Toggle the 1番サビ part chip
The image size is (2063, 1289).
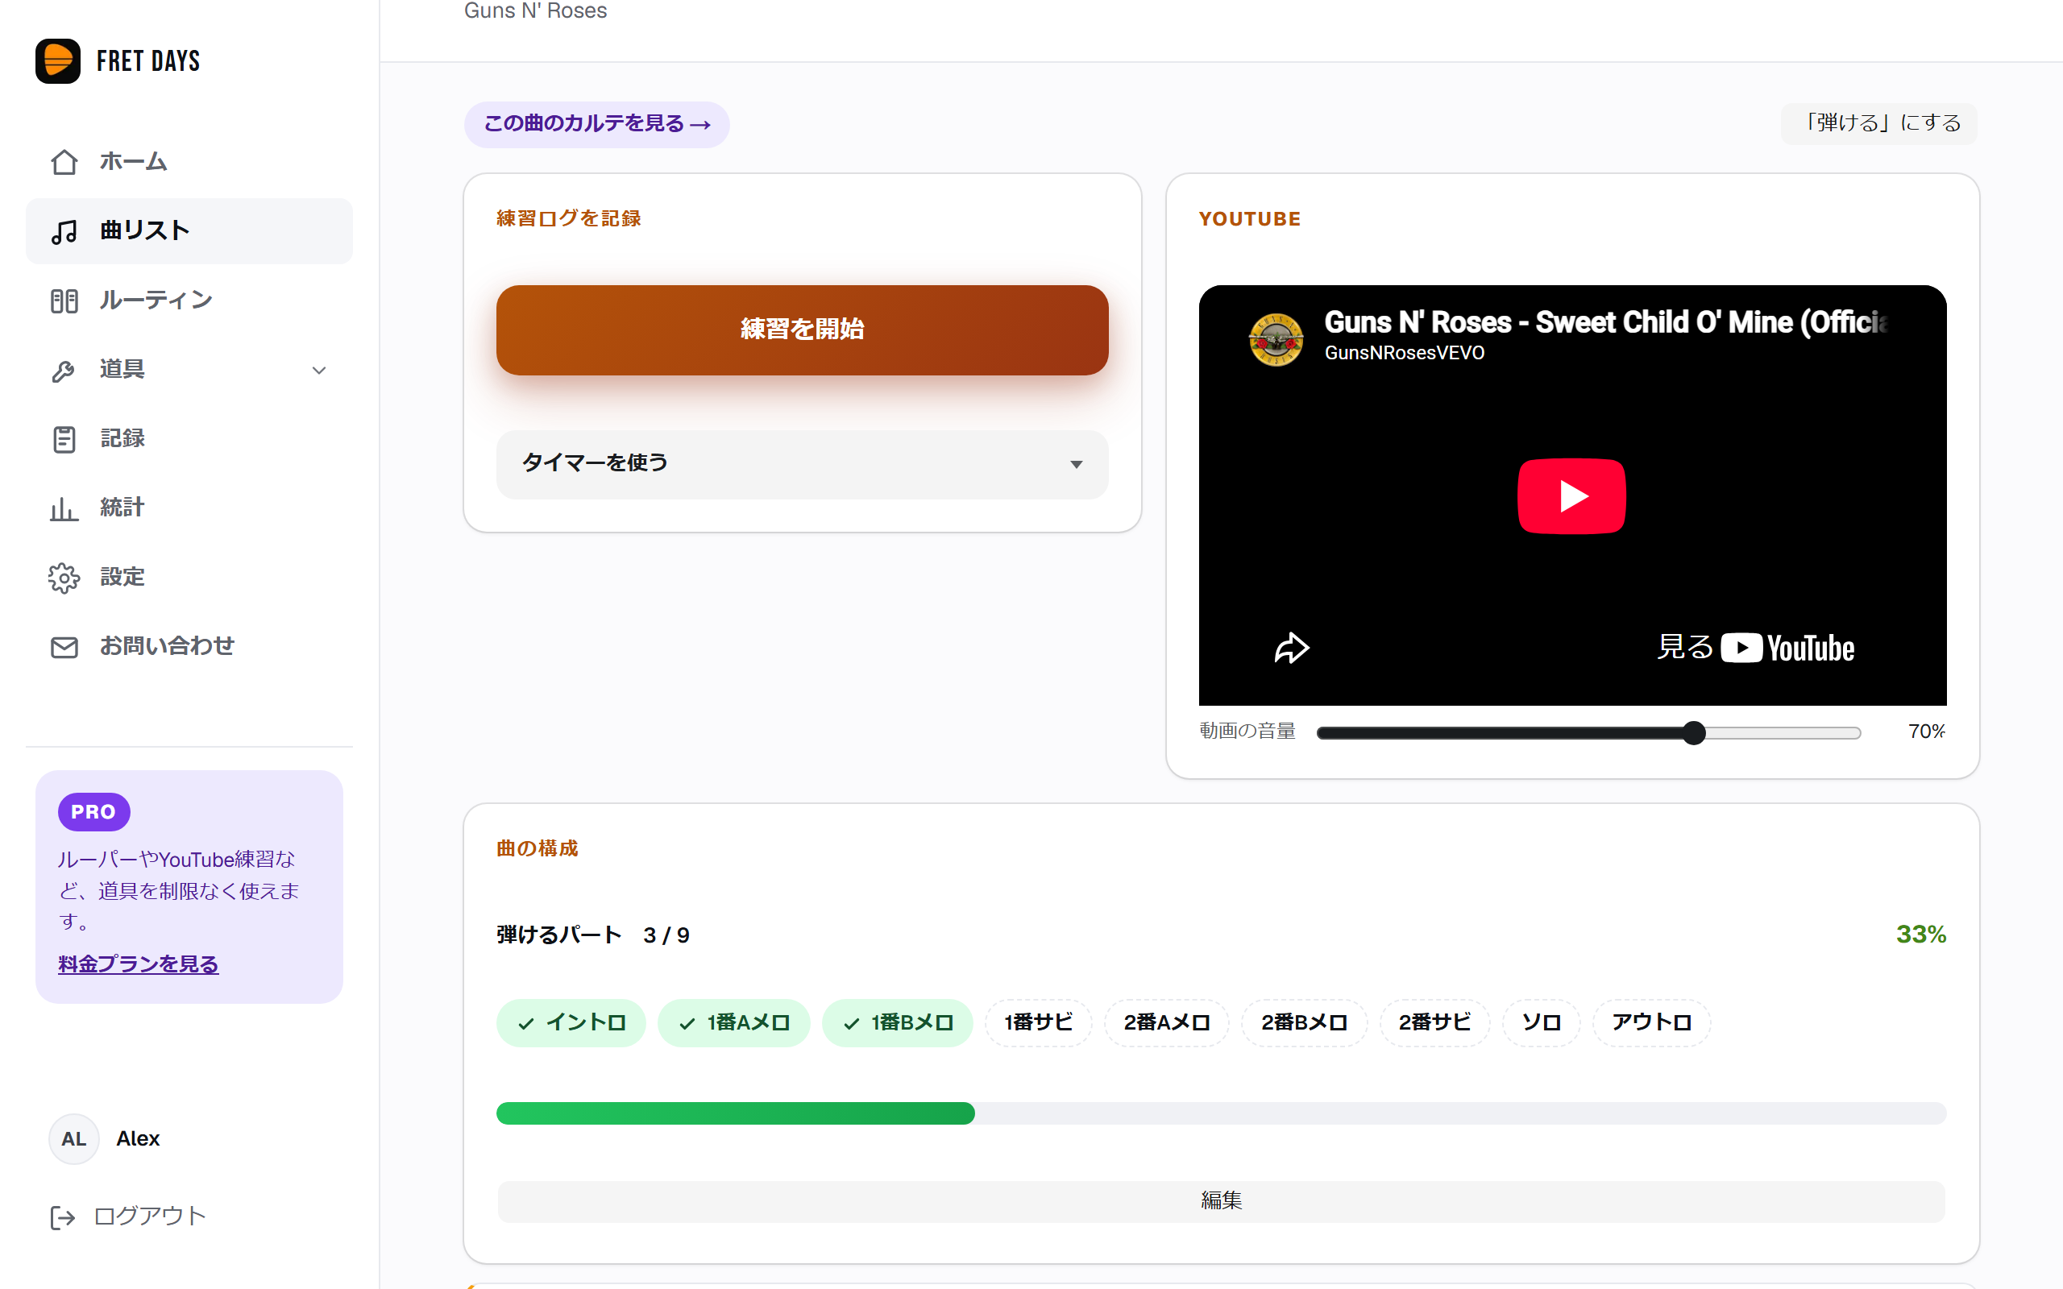coord(1037,1022)
